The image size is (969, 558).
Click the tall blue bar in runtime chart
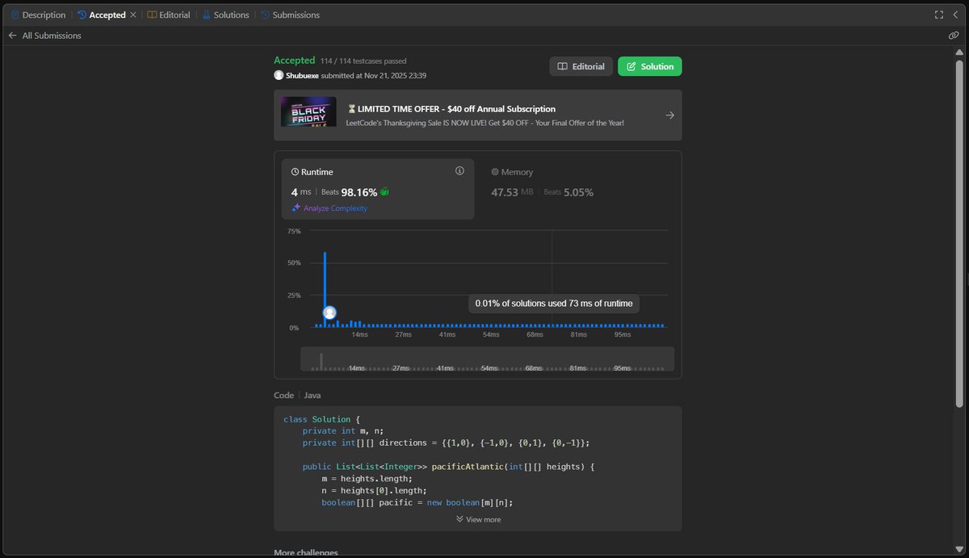point(325,289)
